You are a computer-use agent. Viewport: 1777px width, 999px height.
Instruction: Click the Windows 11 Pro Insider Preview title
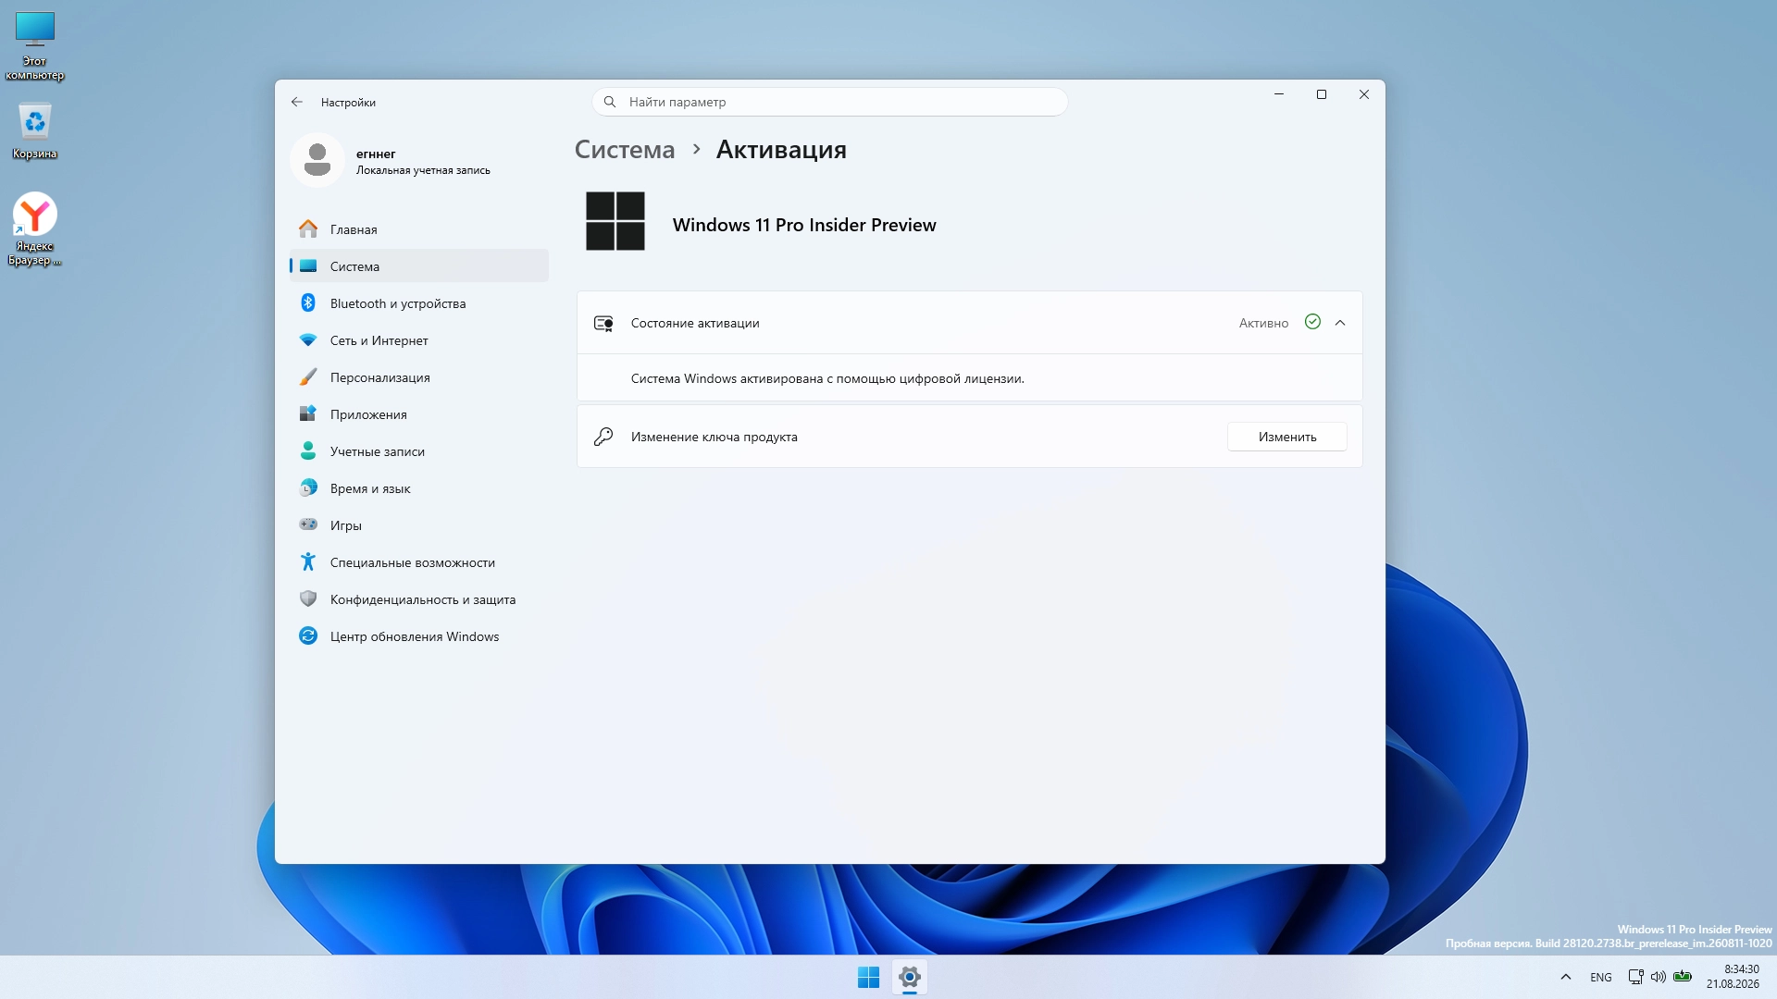[x=804, y=225]
